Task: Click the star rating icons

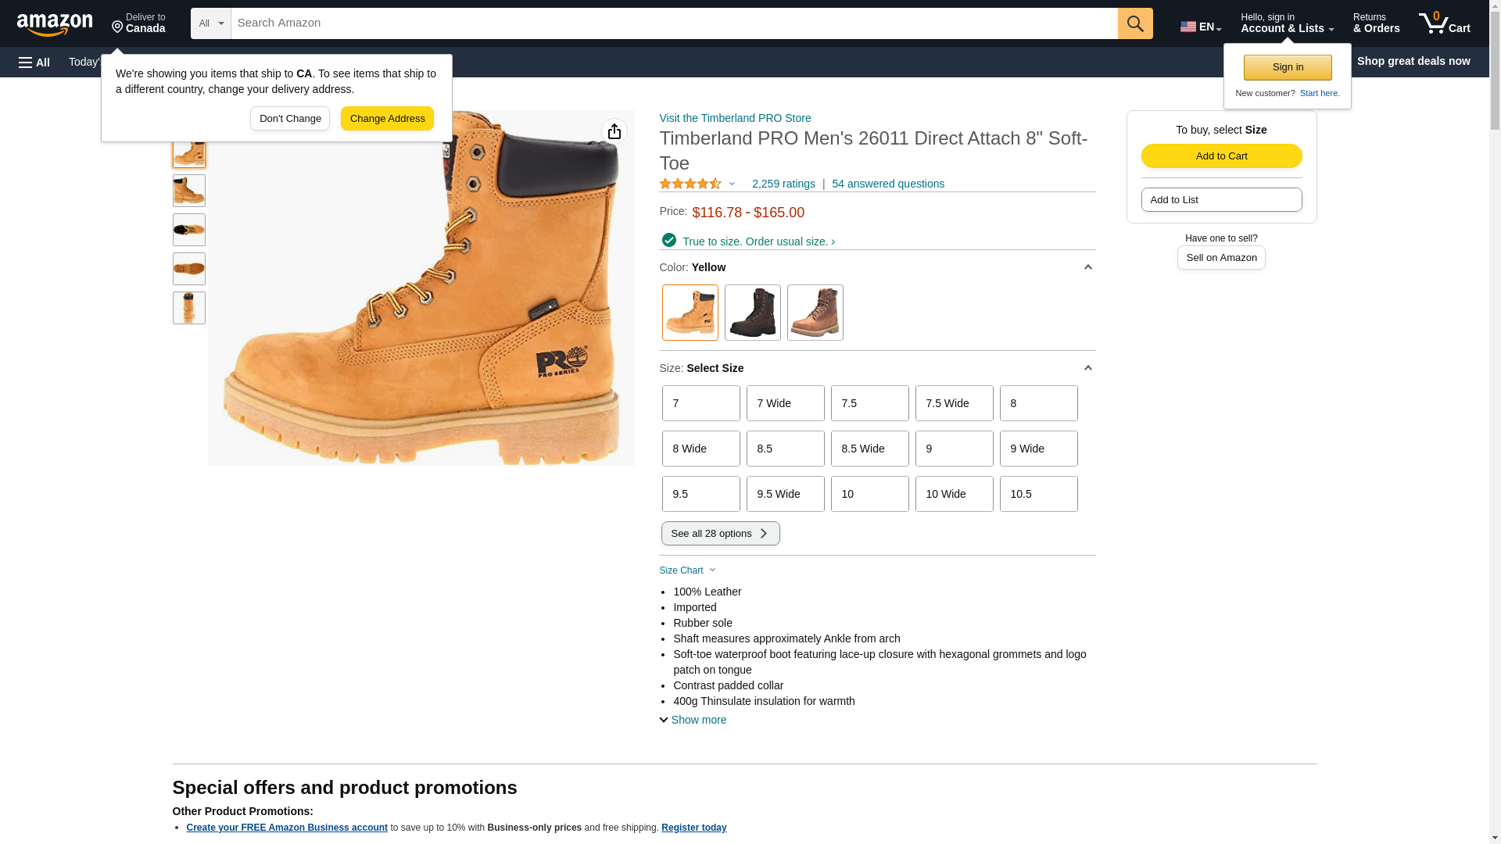Action: click(x=690, y=184)
